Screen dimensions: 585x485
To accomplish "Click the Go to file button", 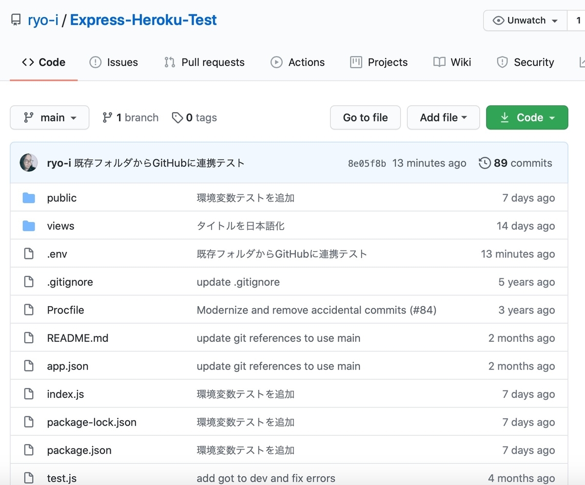I will pos(365,117).
